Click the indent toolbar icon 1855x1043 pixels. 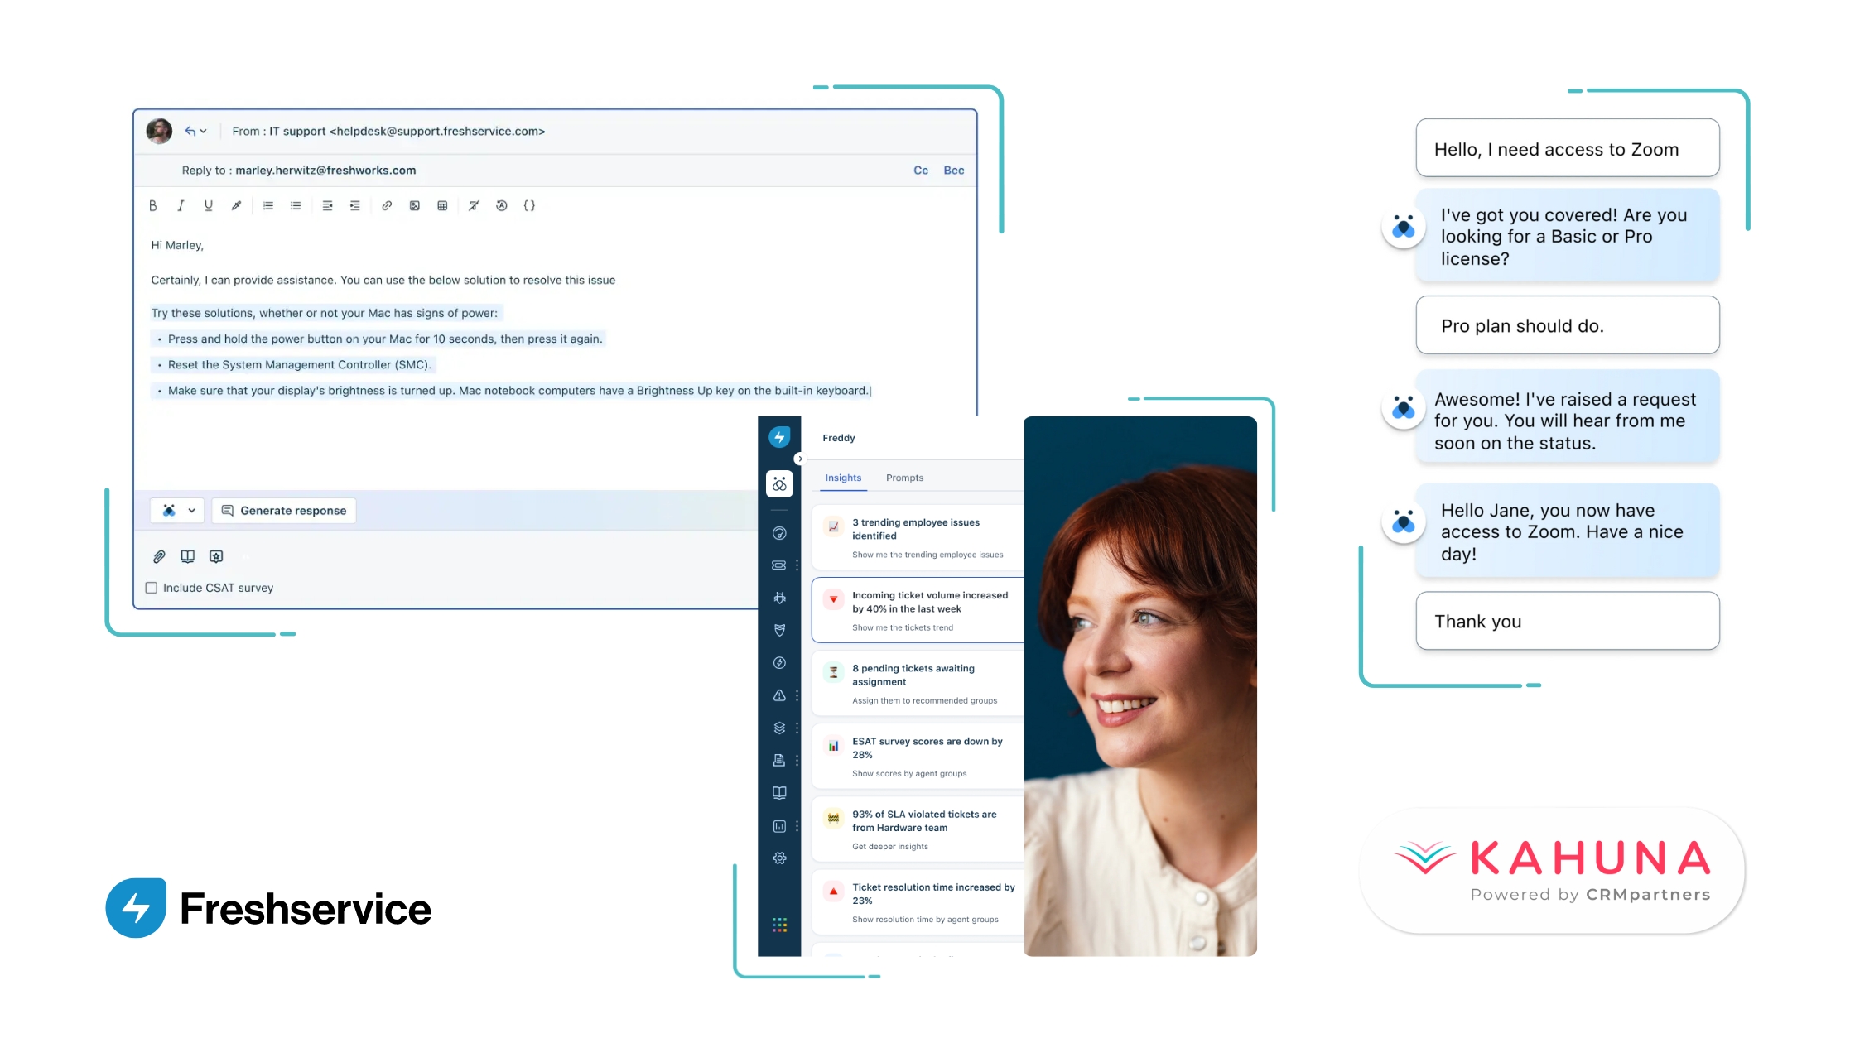coord(355,206)
